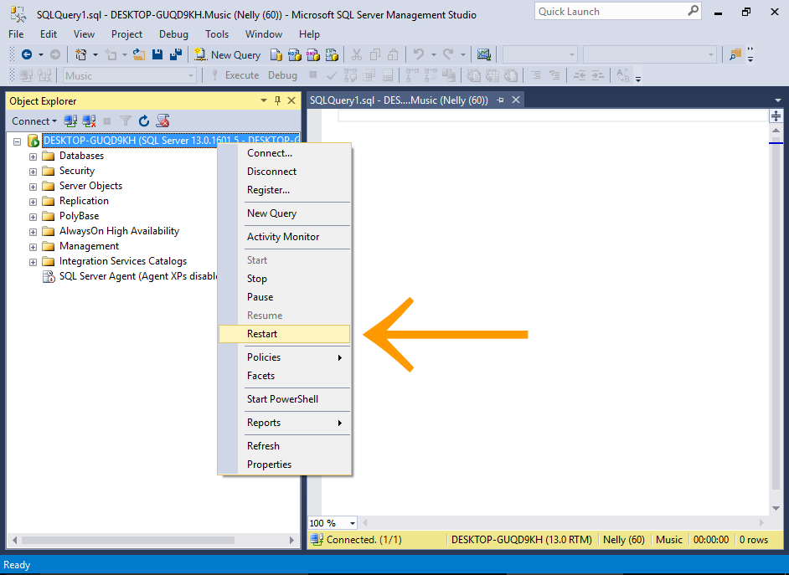Viewport: 789px width, 575px height.
Task: Expand the Databases tree node
Action: click(31, 155)
